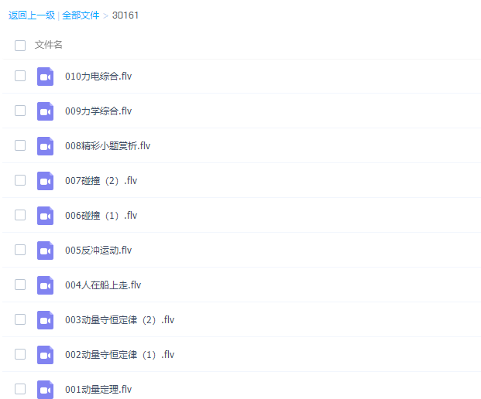Click video icon for 006碰撞（1）.flv
Viewport: 481px width, 399px height.
[45, 216]
